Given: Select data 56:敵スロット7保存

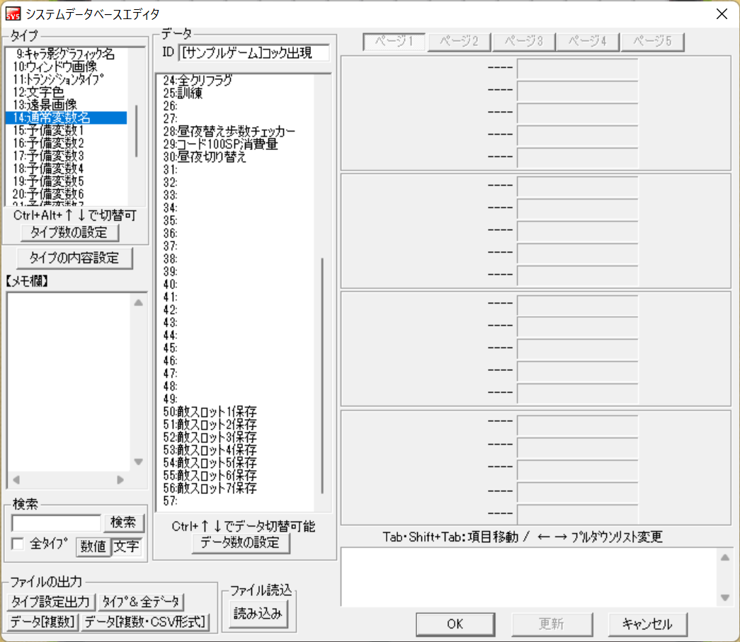Looking at the screenshot, I should pos(235,488).
